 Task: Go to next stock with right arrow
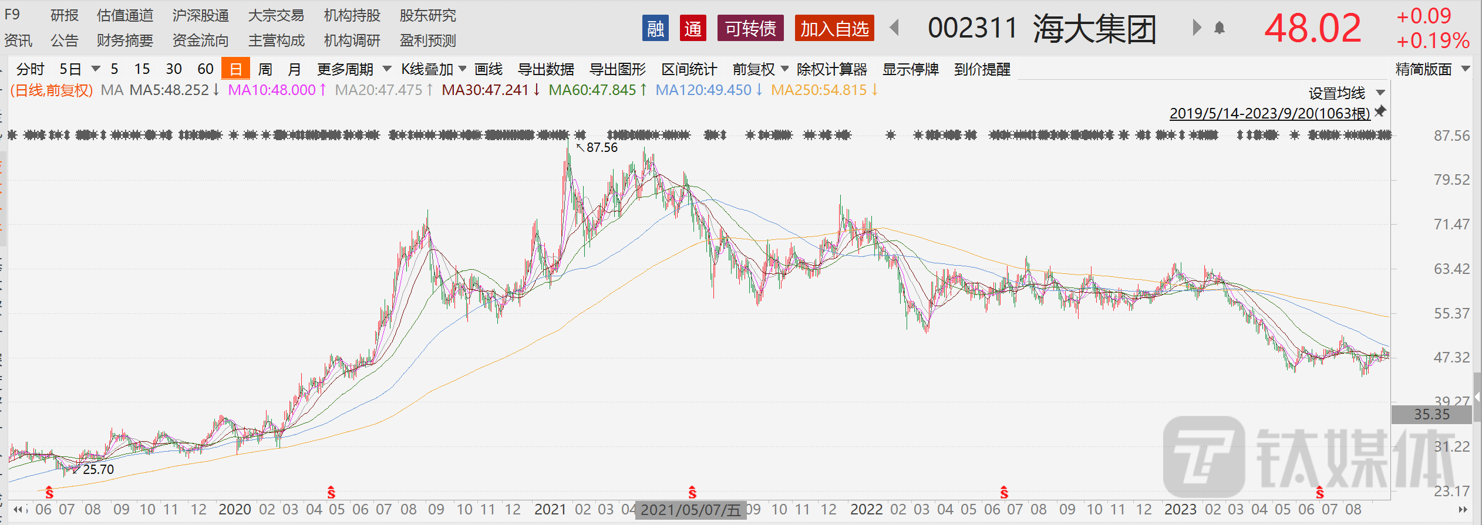pos(1196,28)
